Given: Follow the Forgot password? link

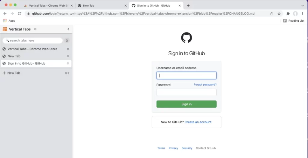Looking at the screenshot, I should (x=205, y=85).
